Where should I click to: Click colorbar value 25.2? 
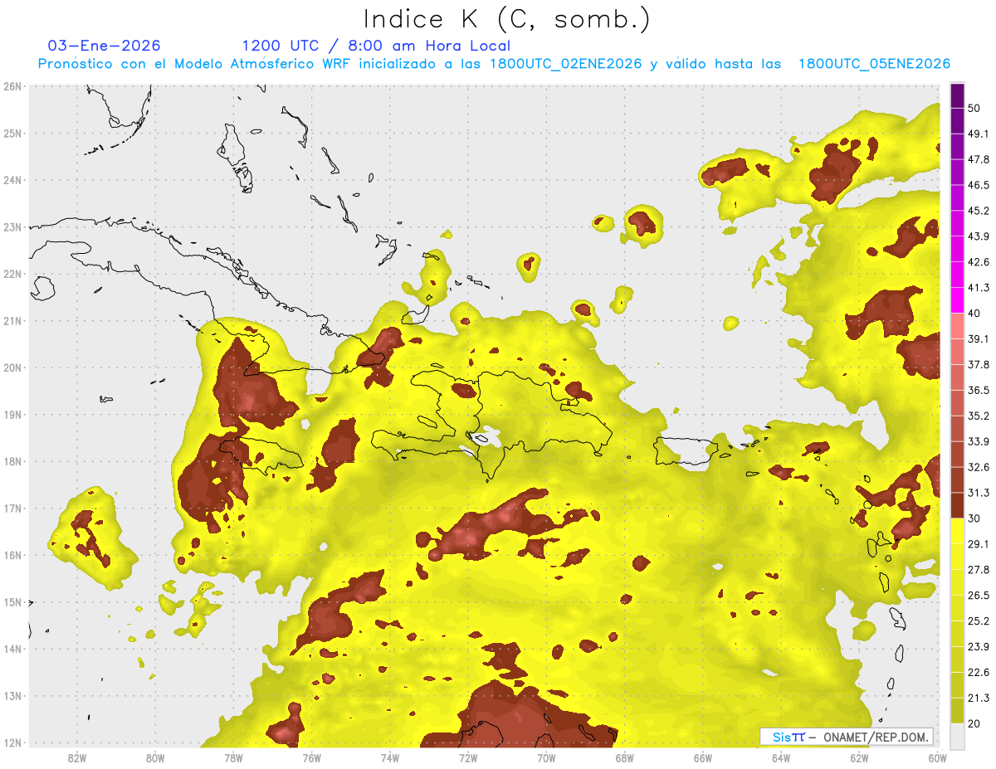pos(978,621)
